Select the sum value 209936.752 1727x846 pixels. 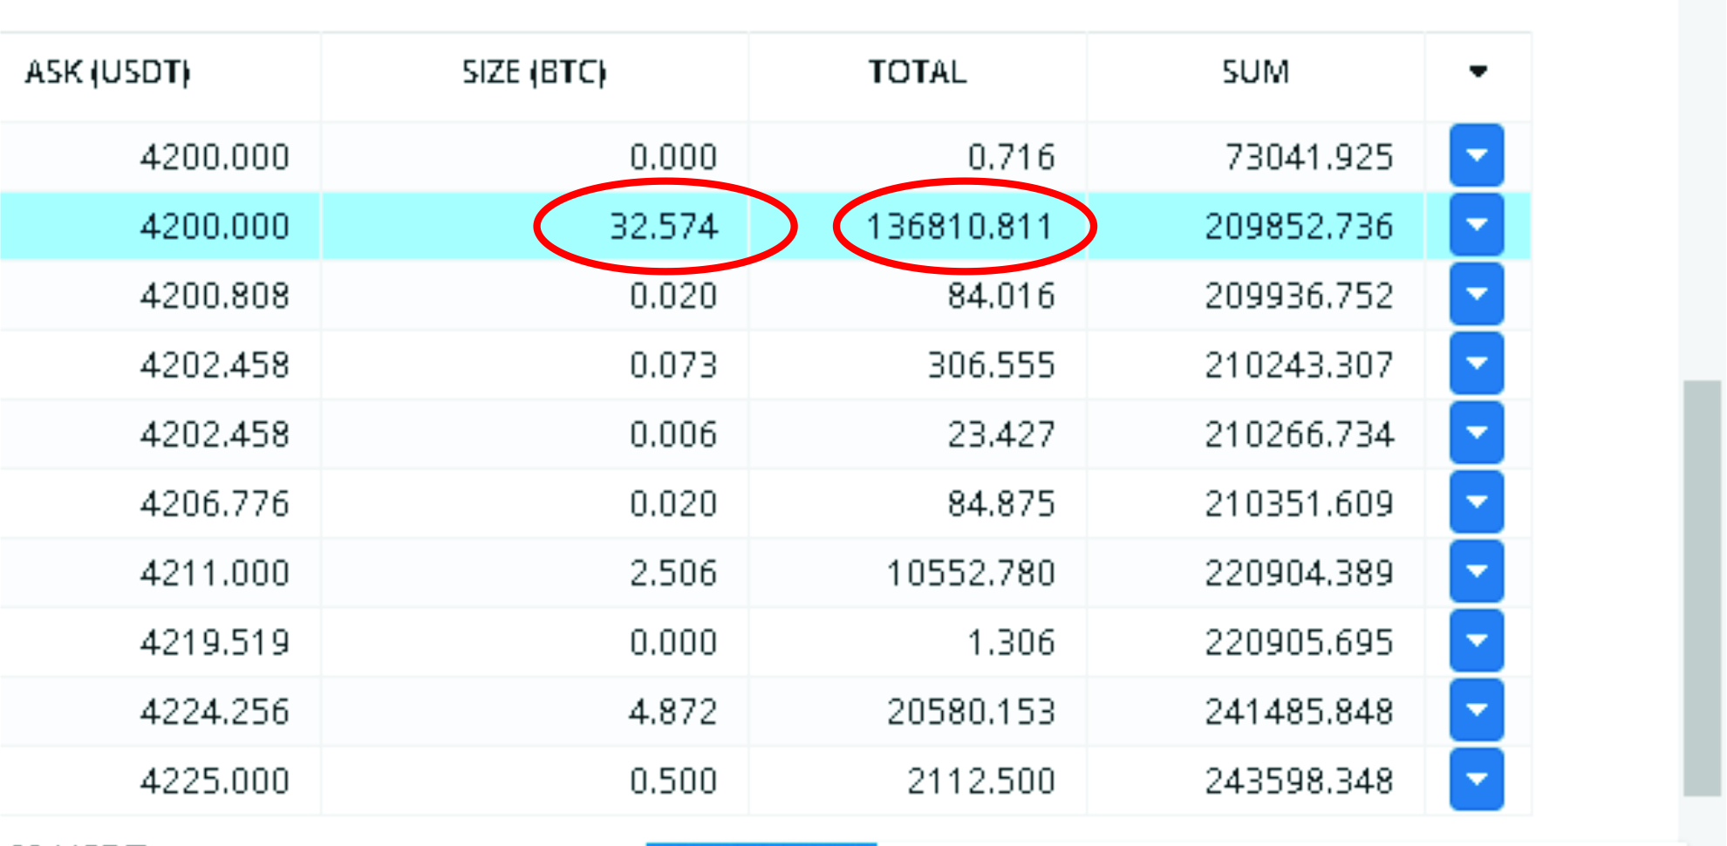(1300, 296)
